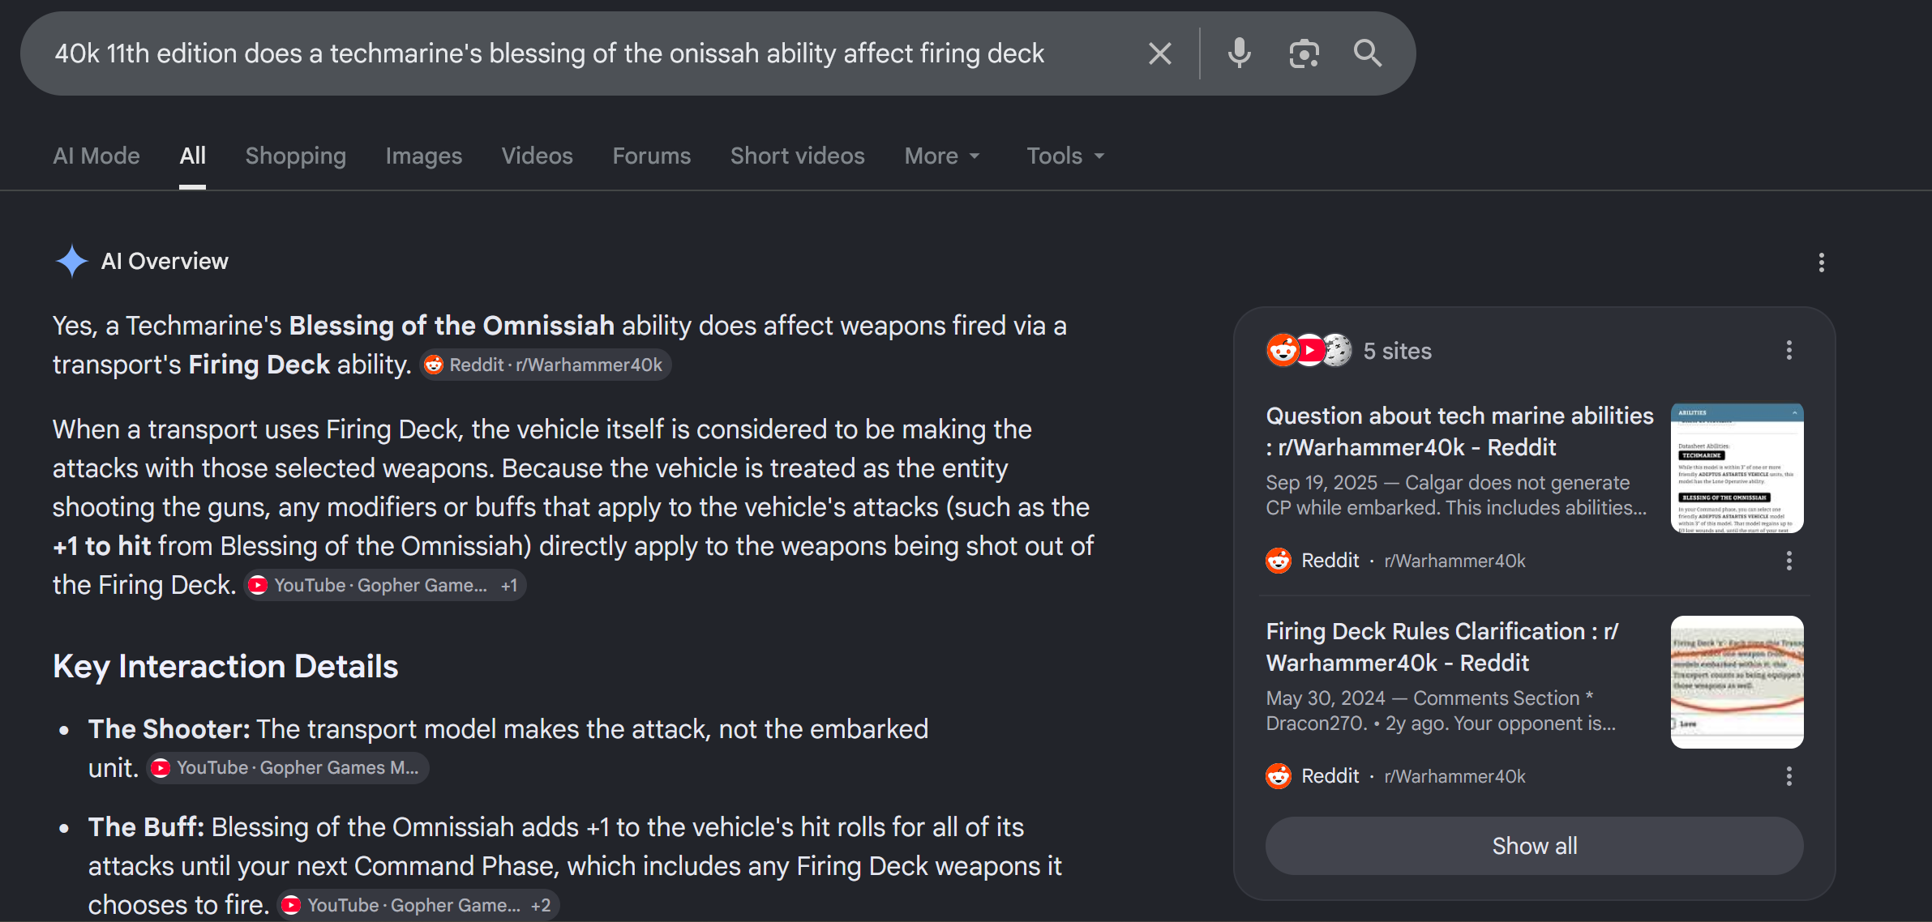The height and width of the screenshot is (922, 1932).
Task: Expand the +1 sources chip after Gopher Game
Action: point(509,586)
